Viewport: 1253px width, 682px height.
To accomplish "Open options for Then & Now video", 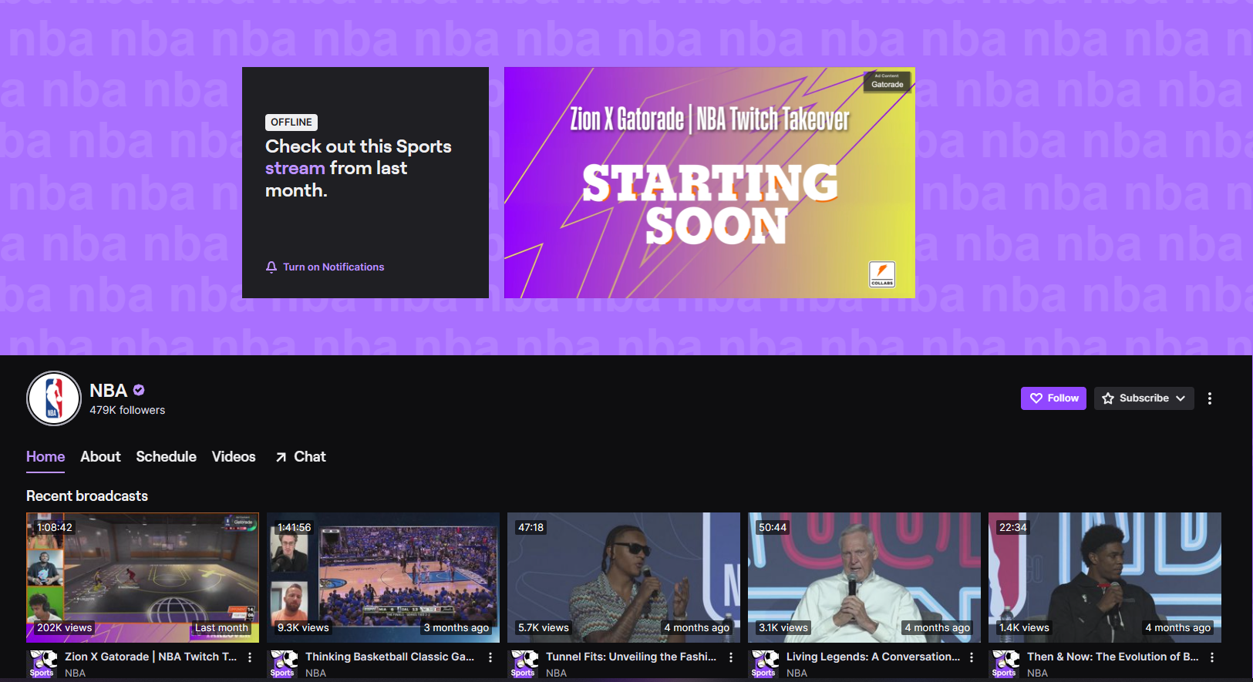I will [x=1212, y=657].
